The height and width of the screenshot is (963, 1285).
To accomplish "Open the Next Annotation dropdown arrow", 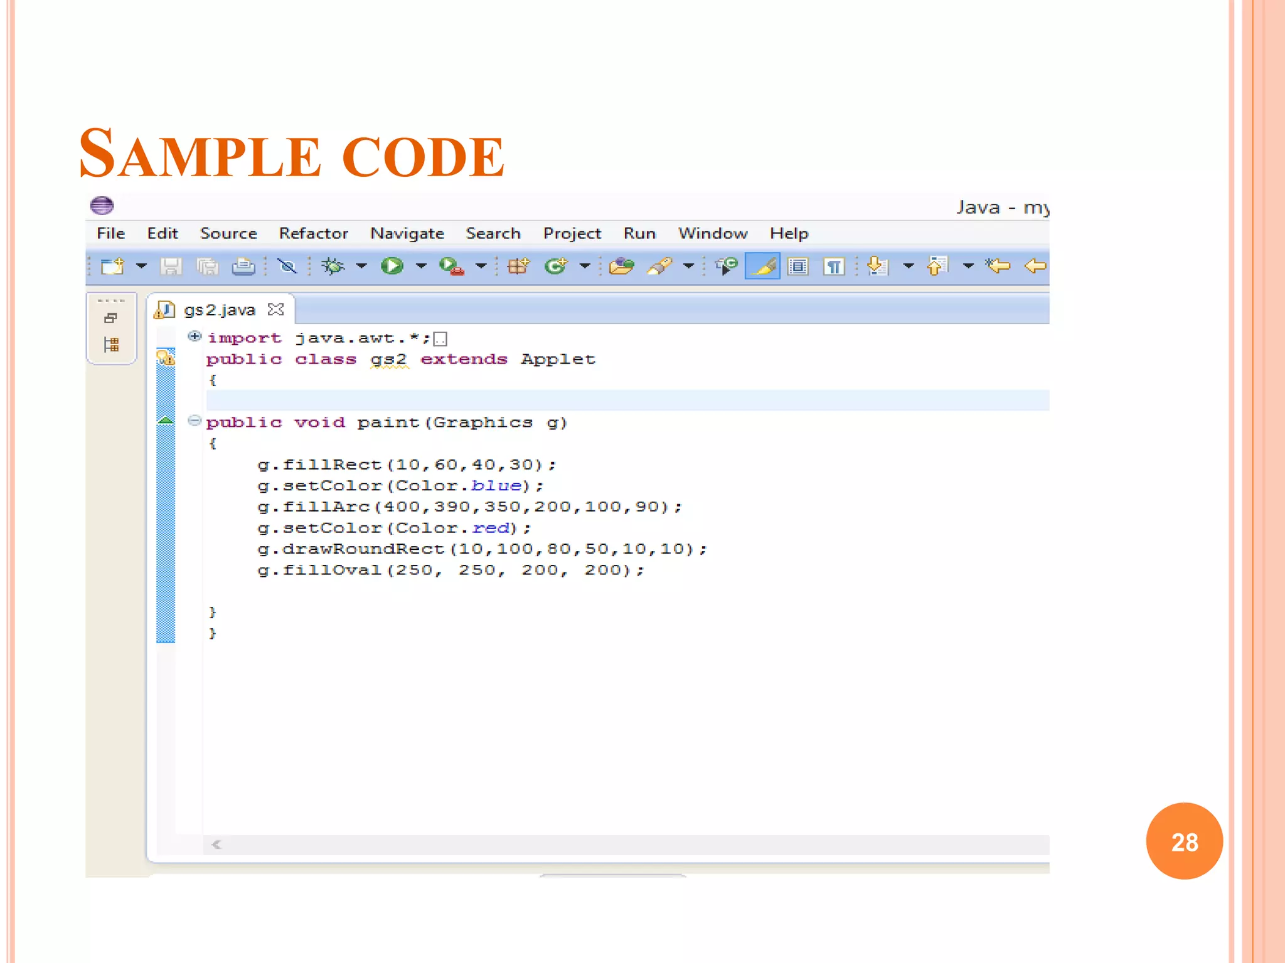I will pos(908,266).
